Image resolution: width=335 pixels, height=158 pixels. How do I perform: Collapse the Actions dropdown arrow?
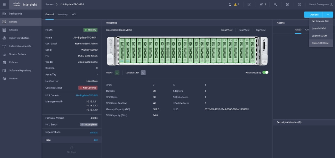pyautogui.click(x=328, y=15)
